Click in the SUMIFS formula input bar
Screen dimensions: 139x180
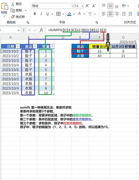click(x=92, y=30)
